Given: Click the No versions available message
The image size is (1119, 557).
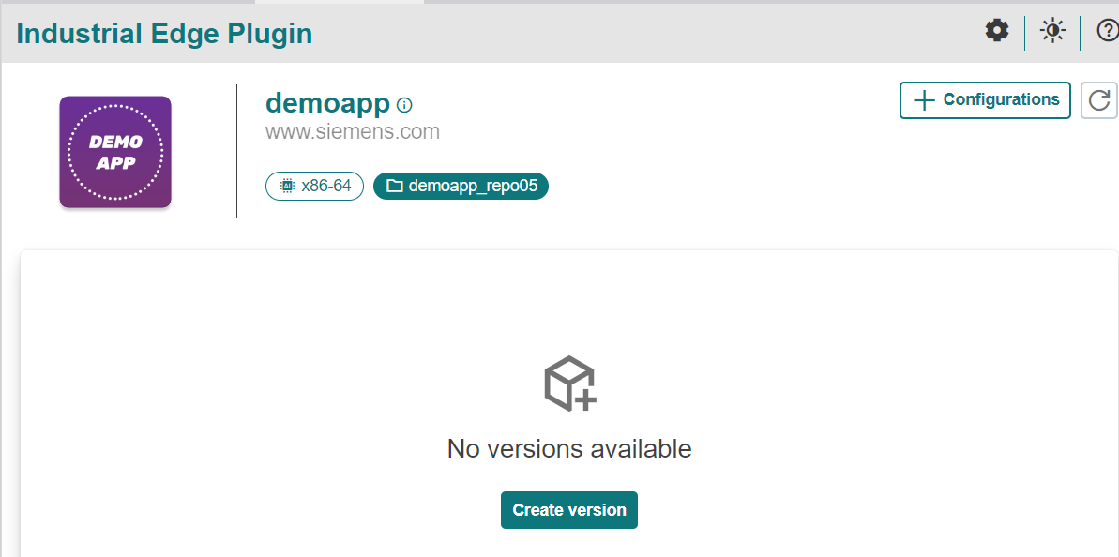Looking at the screenshot, I should [569, 449].
